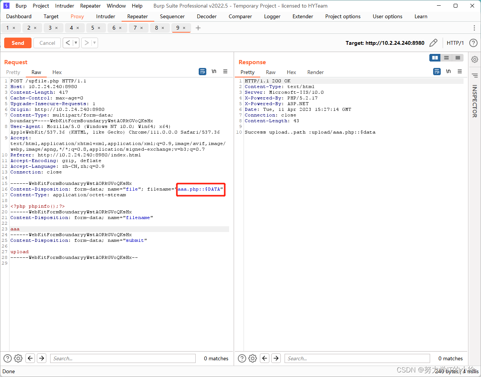Select Repeater sub-tab 7
This screenshot has height=377, width=481.
[135, 28]
